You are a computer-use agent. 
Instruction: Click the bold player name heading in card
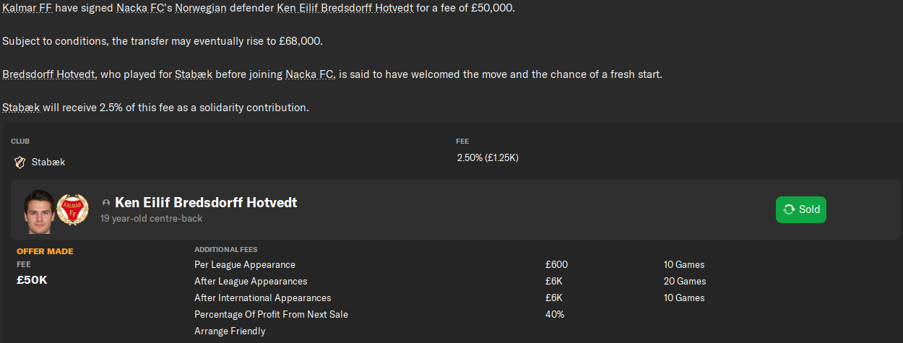pos(206,203)
